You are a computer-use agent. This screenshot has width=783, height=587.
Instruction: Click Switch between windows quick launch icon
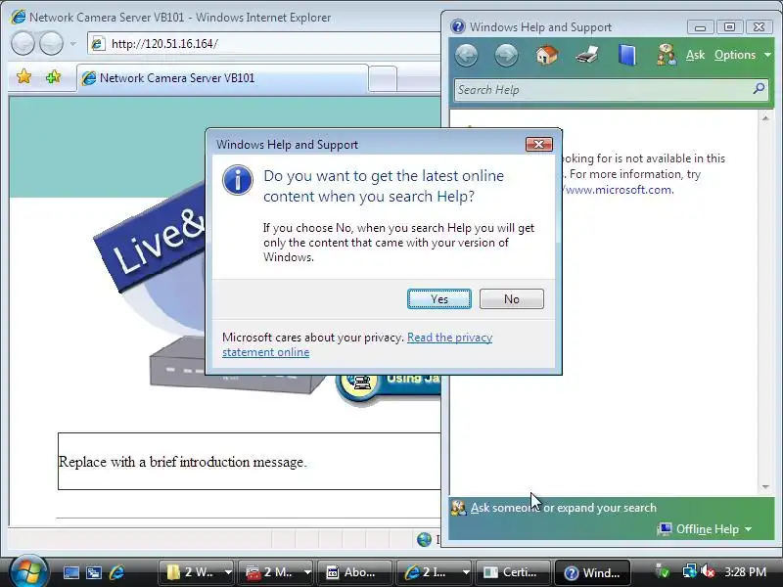coord(94,572)
